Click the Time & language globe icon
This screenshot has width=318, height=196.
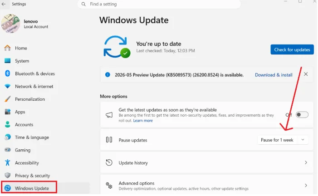click(x=8, y=137)
